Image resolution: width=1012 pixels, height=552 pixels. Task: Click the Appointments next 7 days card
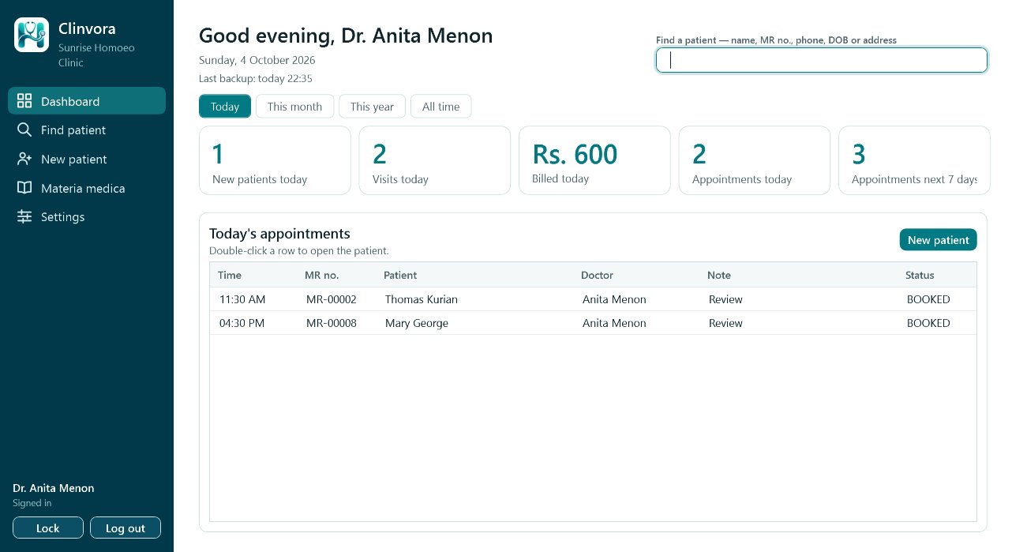click(x=914, y=160)
